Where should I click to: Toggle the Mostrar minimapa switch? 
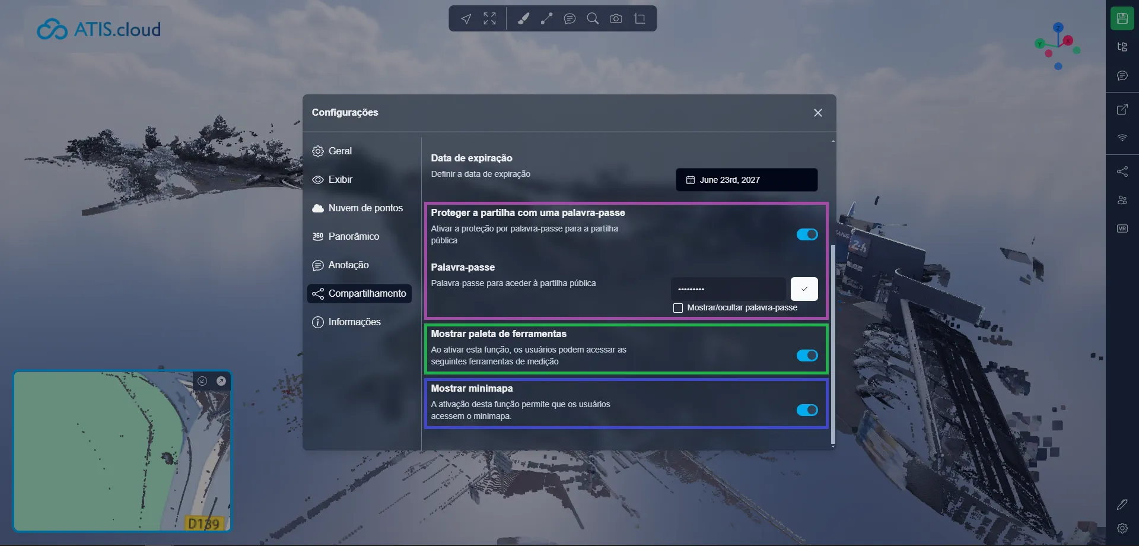tap(807, 410)
